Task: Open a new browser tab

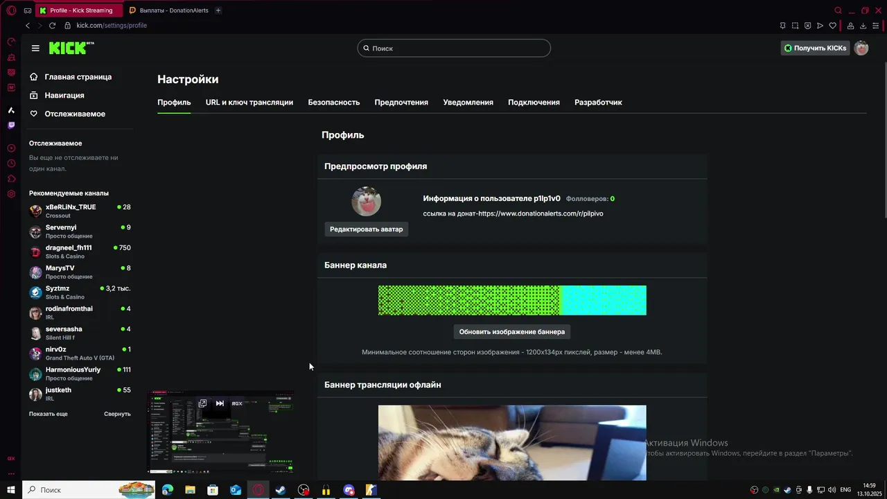Action: point(218,10)
